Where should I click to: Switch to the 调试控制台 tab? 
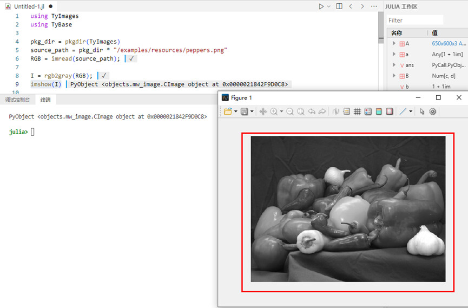(18, 100)
